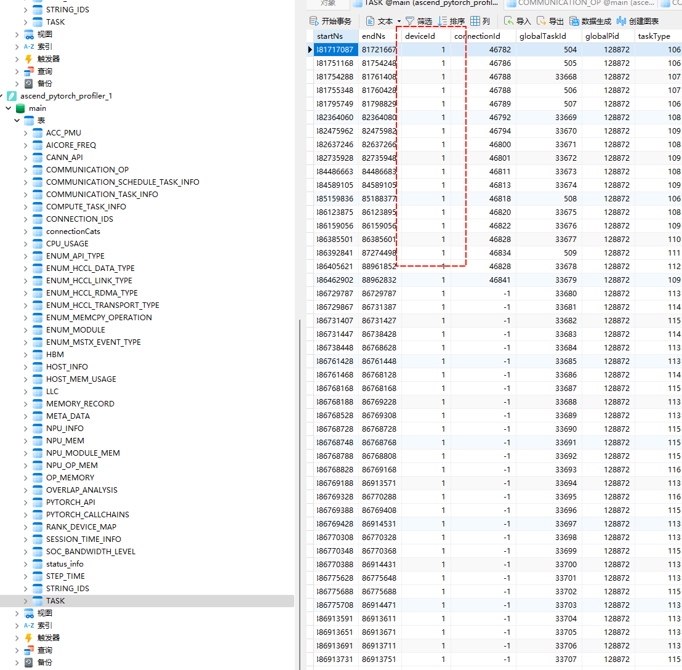Click the Triggers (触发器) lightning icon in lower tree
Screen dimensions: 682x670
29,638
